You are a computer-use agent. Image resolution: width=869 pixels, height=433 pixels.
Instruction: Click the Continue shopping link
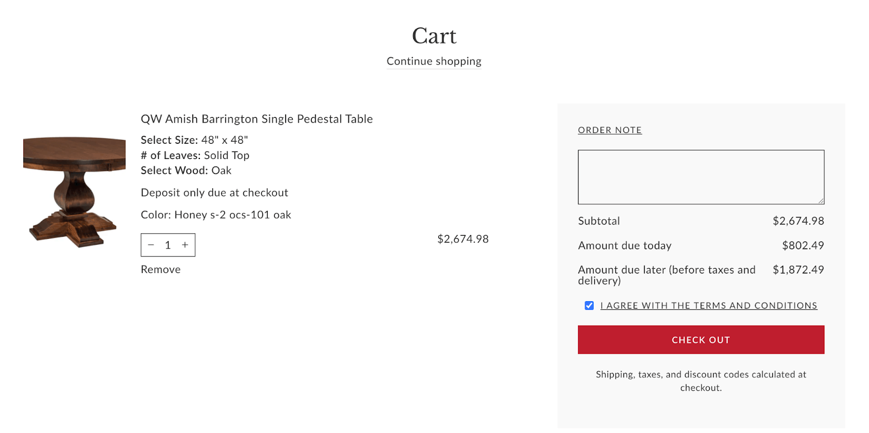(434, 61)
